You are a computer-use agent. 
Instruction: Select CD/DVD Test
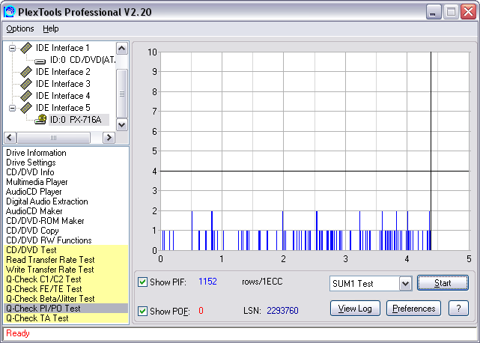66,250
